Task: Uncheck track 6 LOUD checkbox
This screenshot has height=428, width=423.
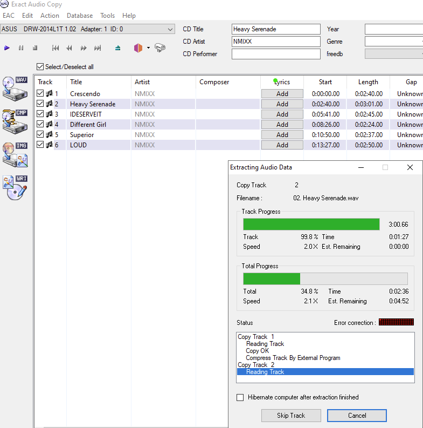Action: pos(40,145)
